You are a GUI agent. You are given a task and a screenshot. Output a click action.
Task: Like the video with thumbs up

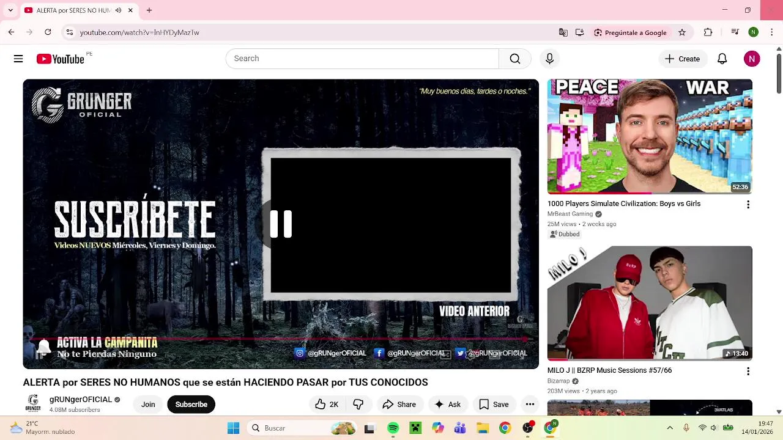327,405
